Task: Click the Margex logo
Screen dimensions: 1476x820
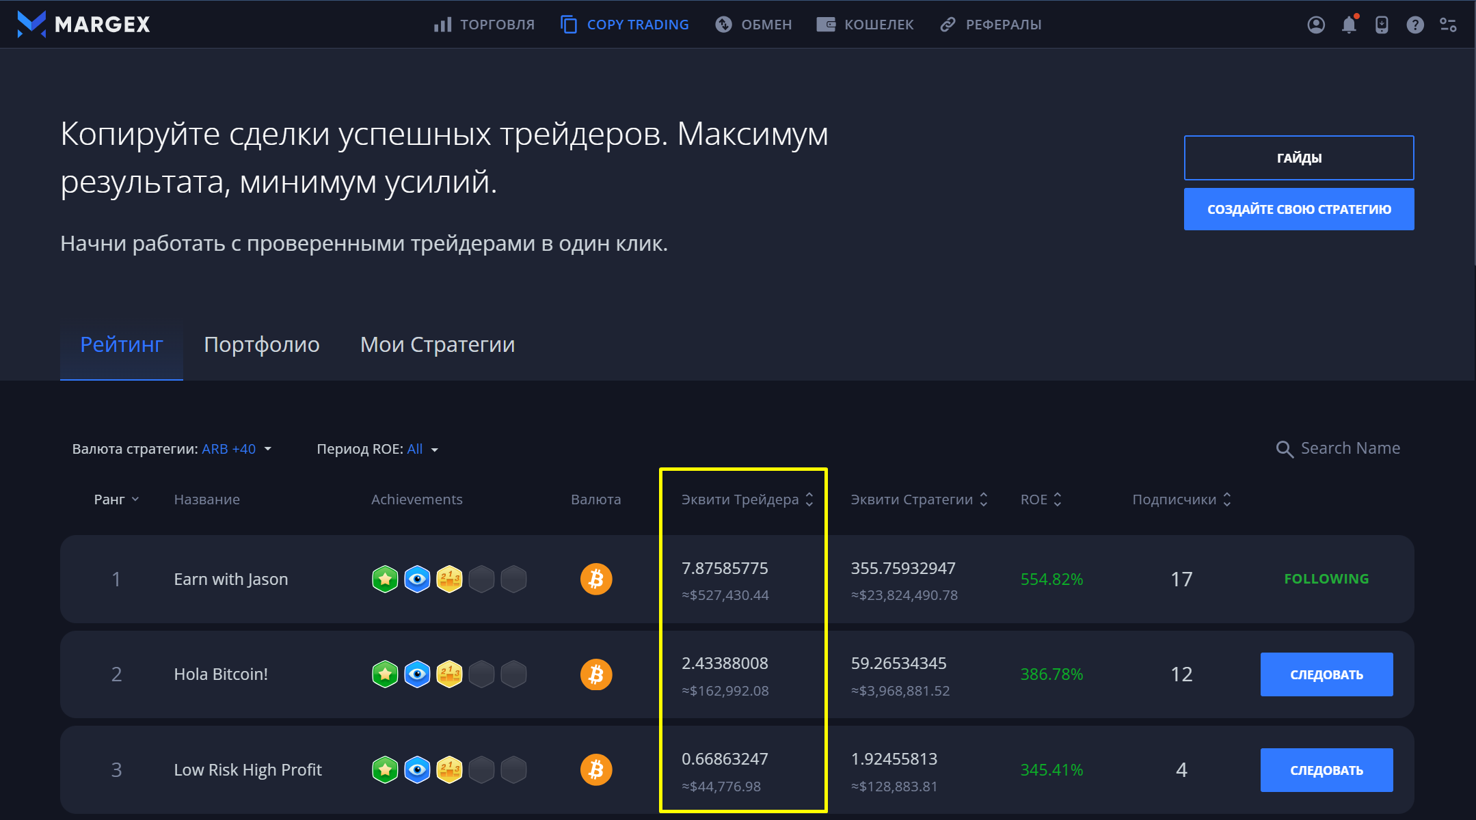Action: coord(83,24)
